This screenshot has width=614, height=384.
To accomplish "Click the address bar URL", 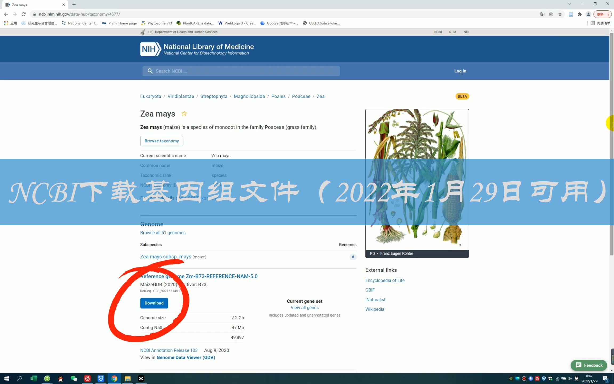I will pos(79,14).
